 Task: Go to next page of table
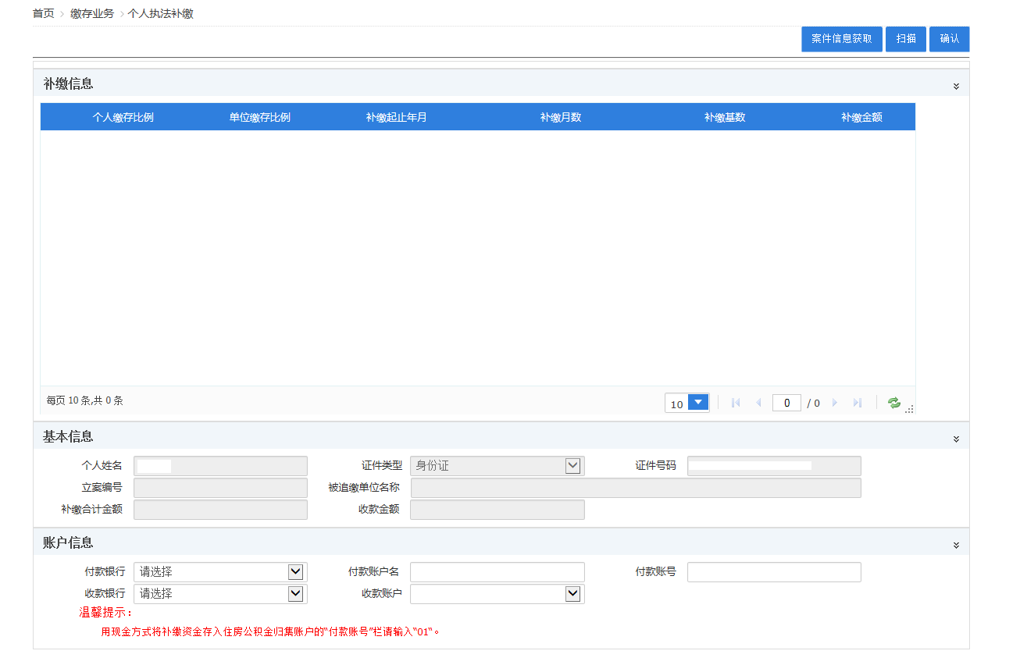(835, 403)
